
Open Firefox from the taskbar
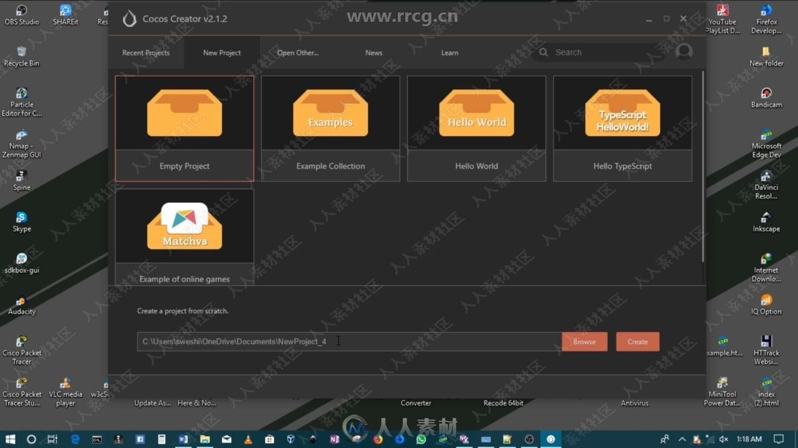click(378, 439)
